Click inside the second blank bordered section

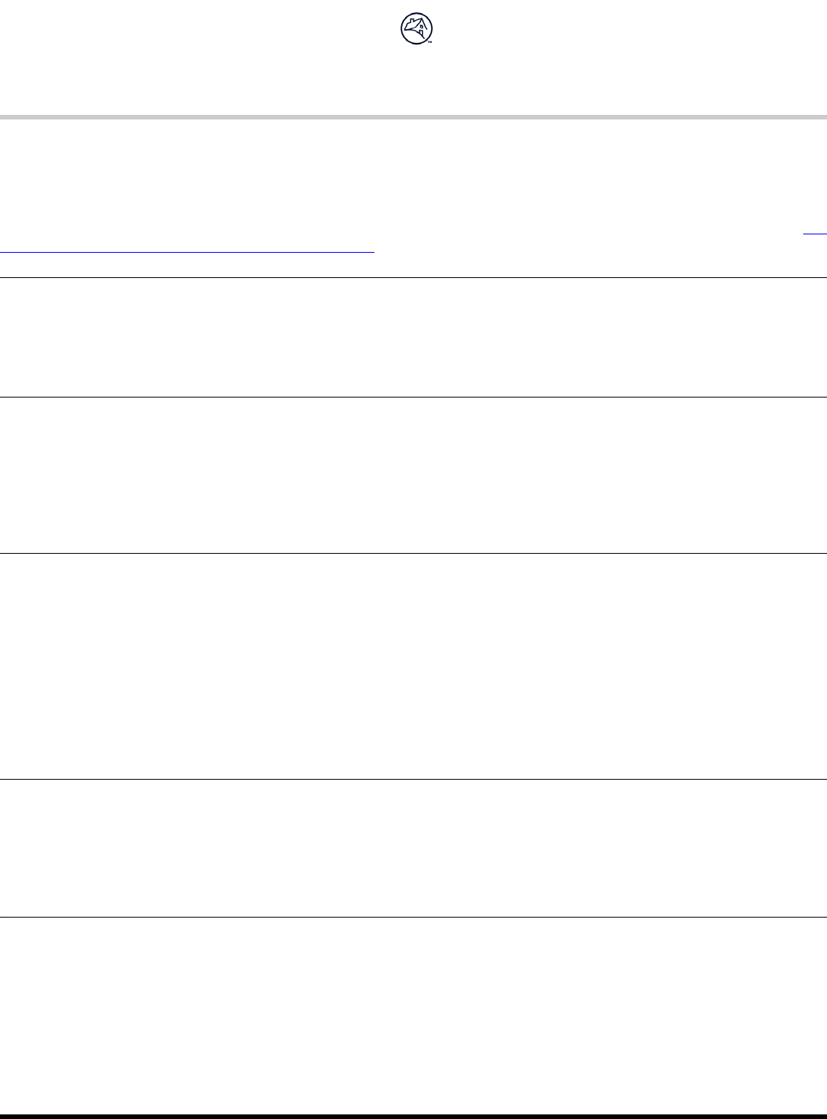pyautogui.click(x=413, y=475)
